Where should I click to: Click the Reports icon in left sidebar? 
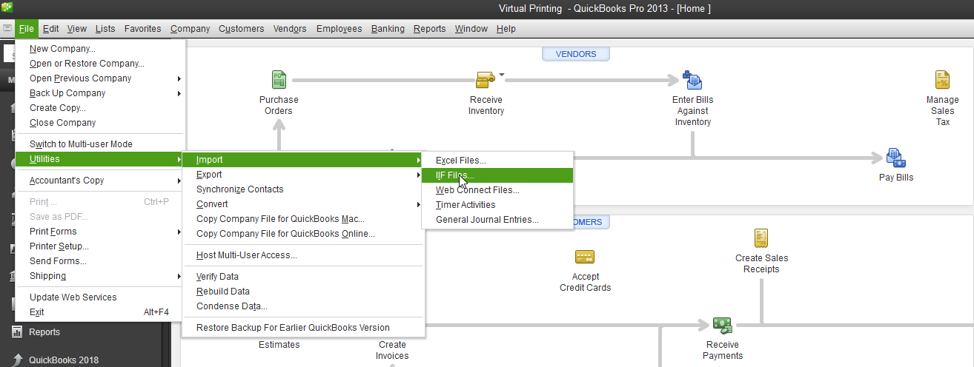pyautogui.click(x=16, y=332)
